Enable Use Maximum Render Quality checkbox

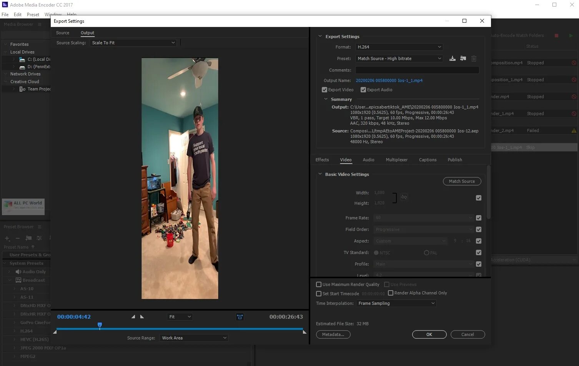pyautogui.click(x=318, y=284)
